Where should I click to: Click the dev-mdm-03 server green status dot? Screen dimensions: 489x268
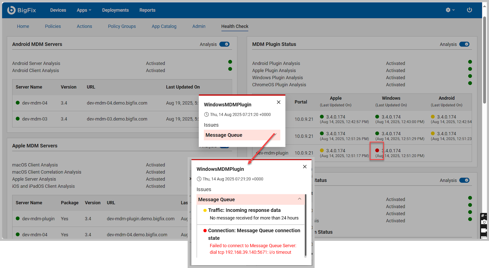pos(18,119)
